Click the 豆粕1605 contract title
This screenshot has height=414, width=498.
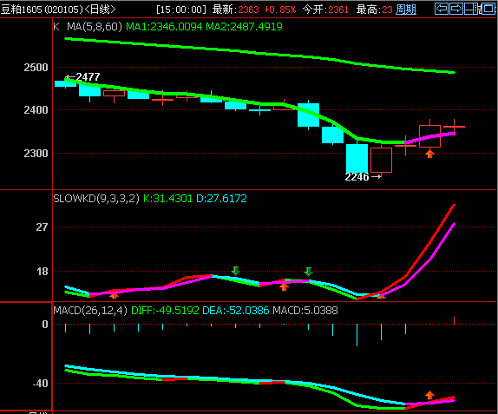(22, 10)
